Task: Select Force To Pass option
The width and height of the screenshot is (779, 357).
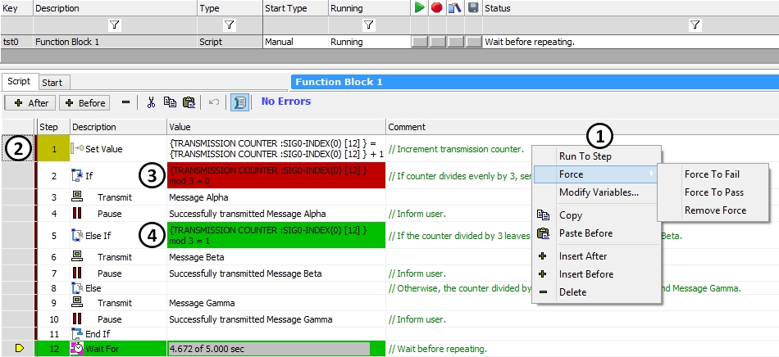Action: coord(714,192)
